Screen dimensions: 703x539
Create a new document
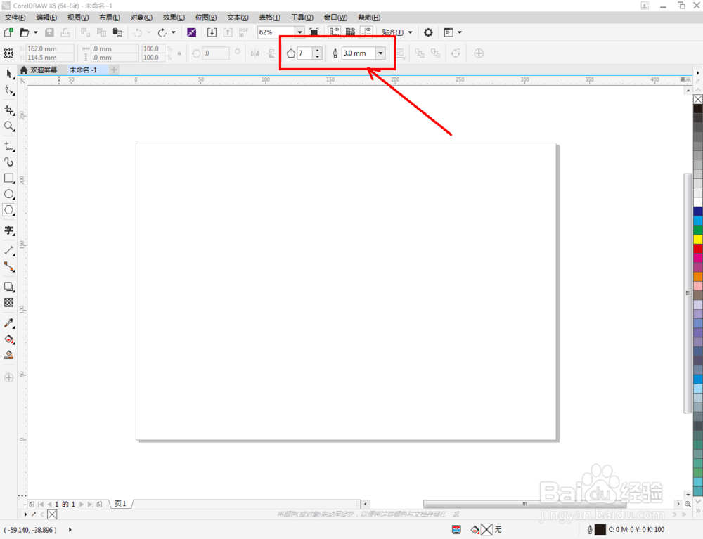[8, 32]
